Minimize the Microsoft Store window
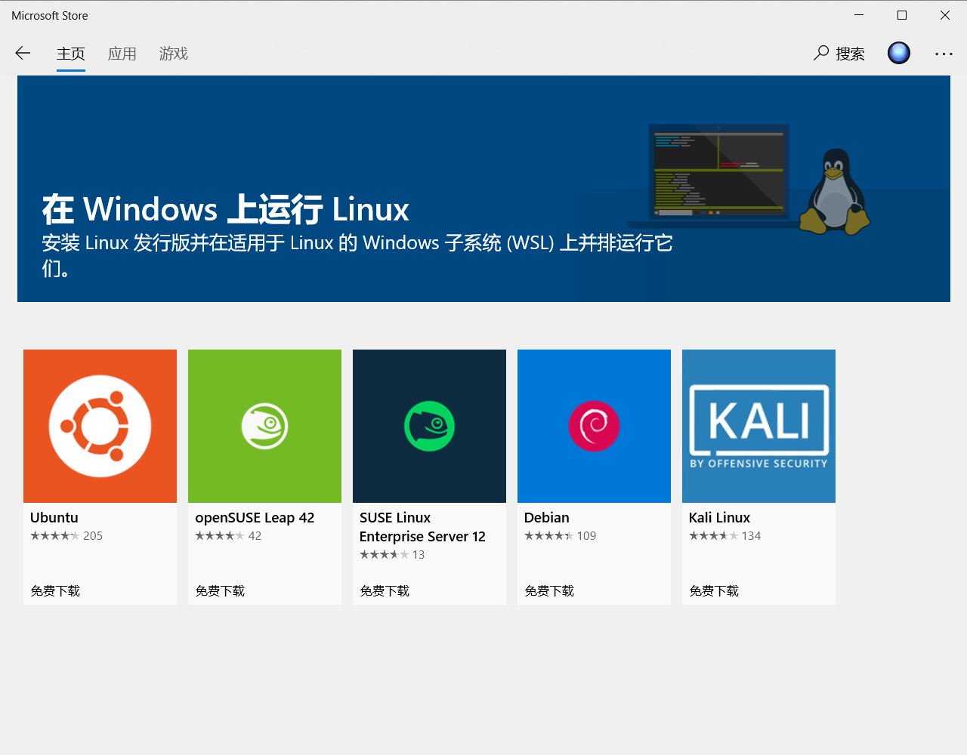This screenshot has width=967, height=755. [x=859, y=15]
